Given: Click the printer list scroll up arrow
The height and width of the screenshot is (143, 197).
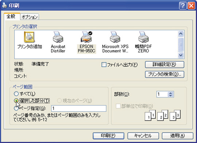Looking at the screenshot, I should click(x=181, y=33).
